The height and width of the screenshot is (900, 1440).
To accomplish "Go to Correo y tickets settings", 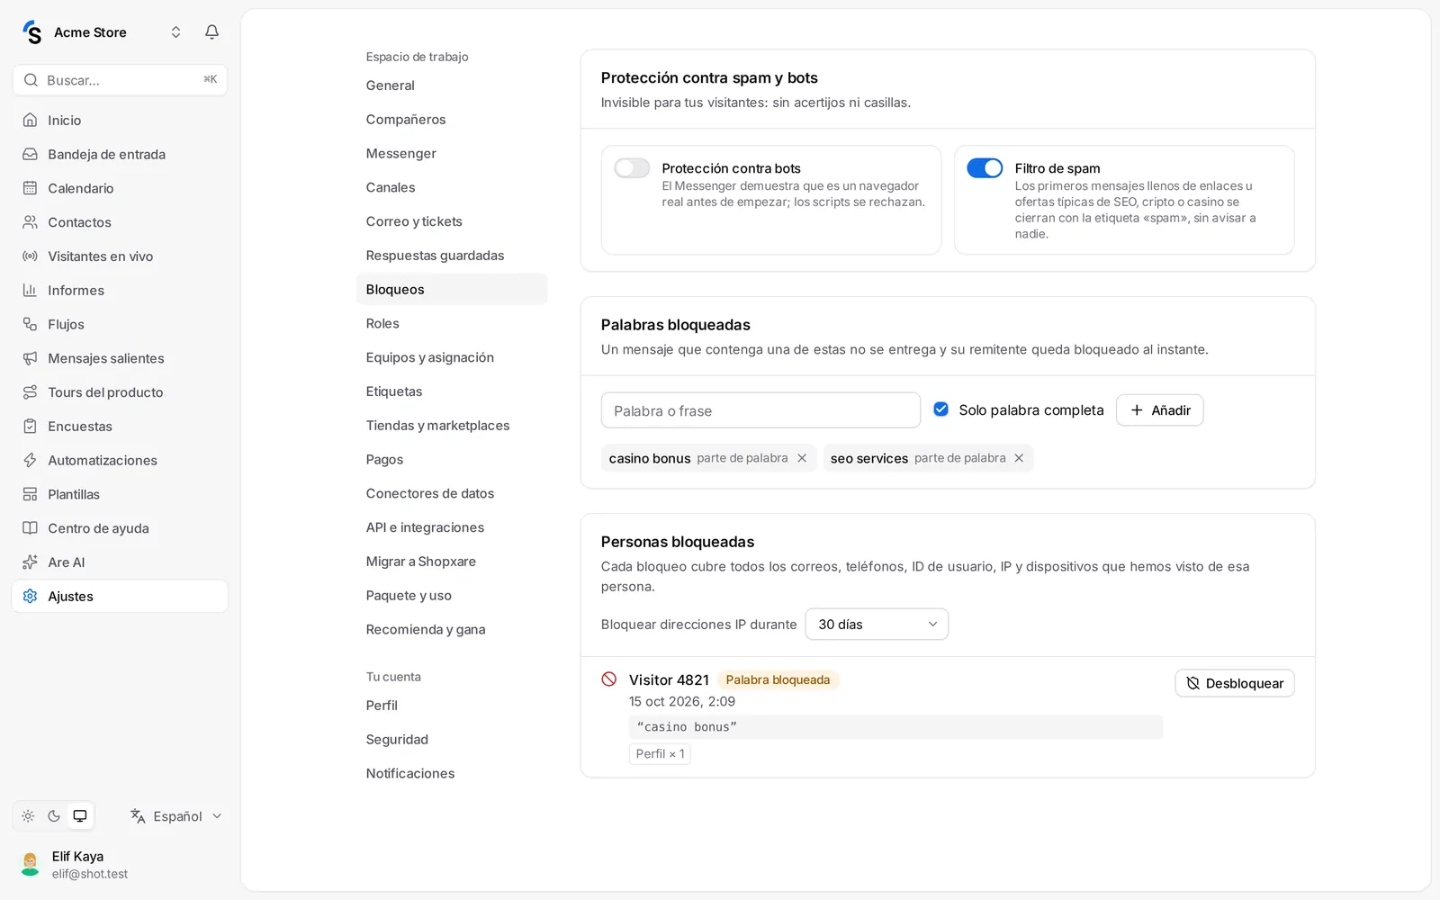I will (452, 221).
